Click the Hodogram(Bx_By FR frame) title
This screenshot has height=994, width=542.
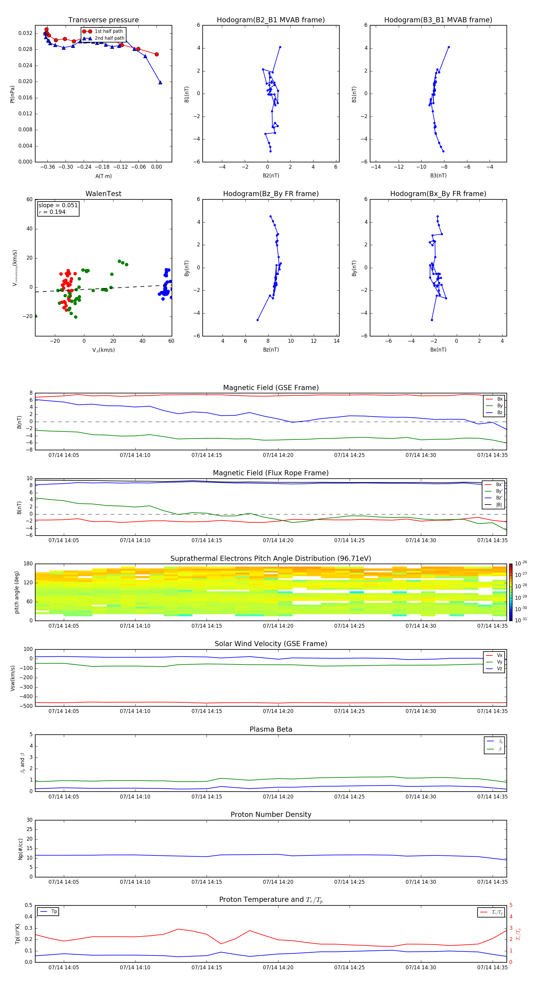click(x=438, y=194)
